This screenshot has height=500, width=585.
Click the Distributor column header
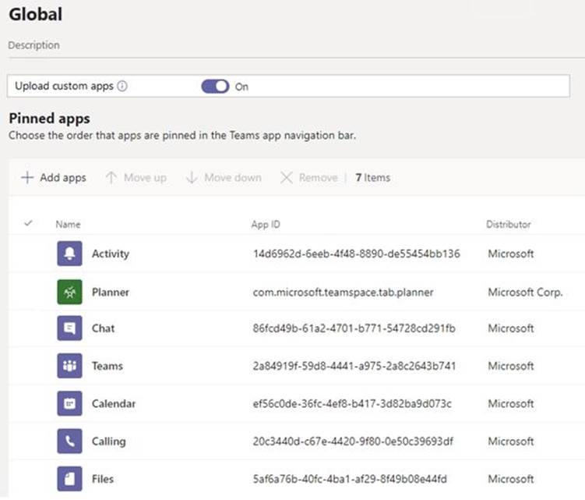click(x=508, y=225)
